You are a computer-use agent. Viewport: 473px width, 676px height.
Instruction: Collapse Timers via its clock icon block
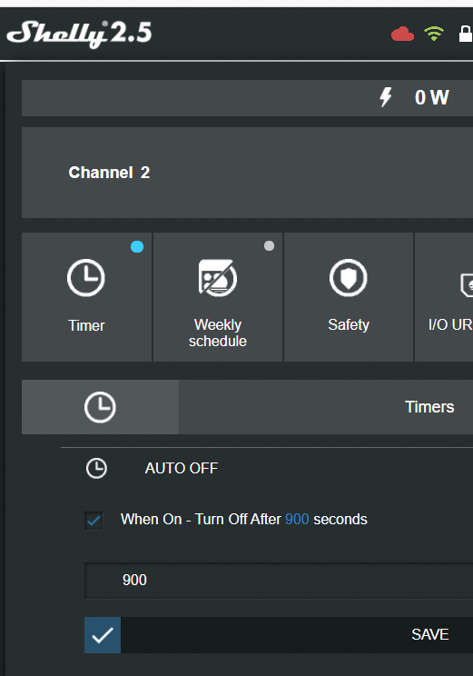(100, 407)
